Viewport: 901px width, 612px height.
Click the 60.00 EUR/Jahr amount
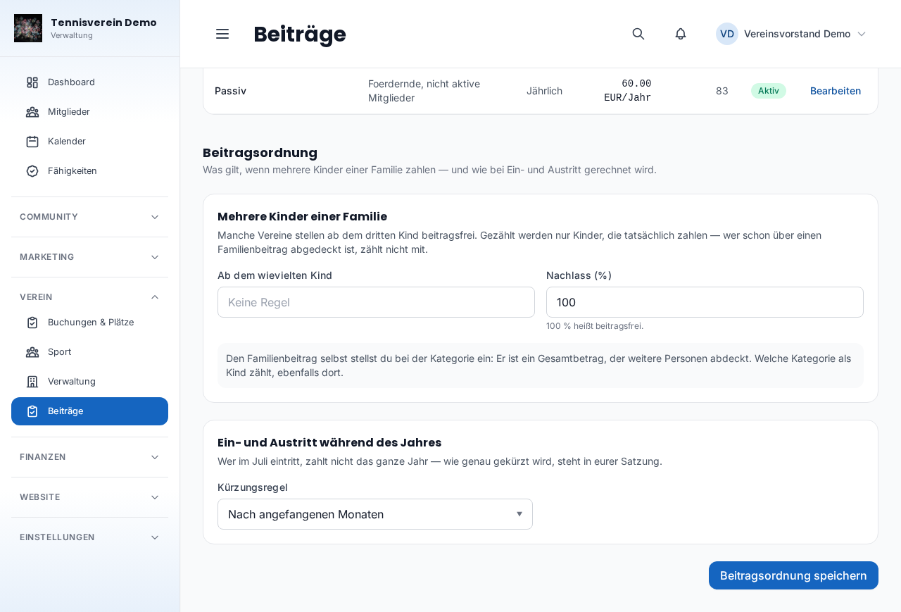[x=628, y=91]
